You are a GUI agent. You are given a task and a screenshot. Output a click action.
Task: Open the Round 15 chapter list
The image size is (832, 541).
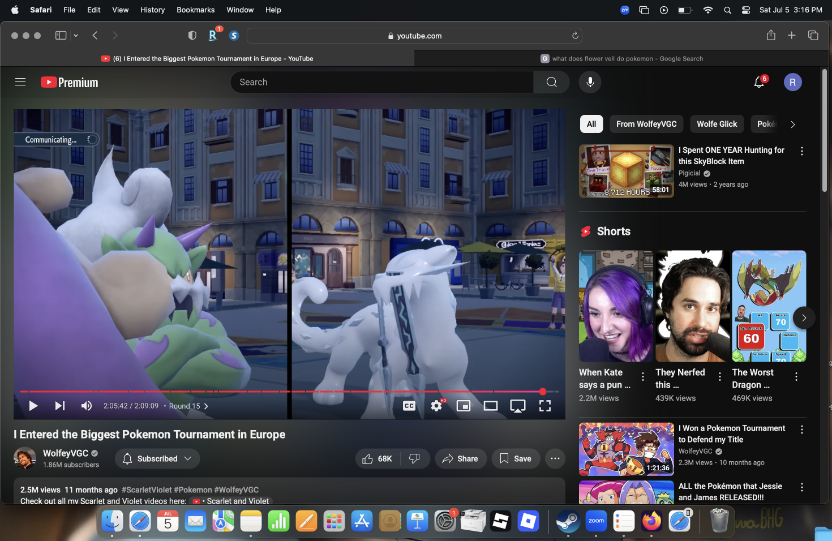(x=188, y=406)
